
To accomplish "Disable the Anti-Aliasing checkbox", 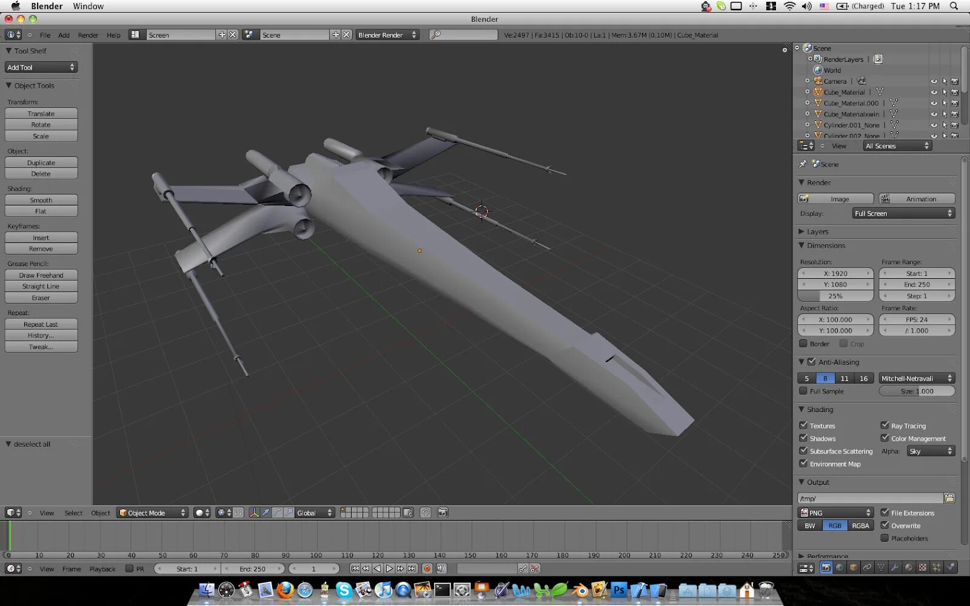I will tap(812, 362).
